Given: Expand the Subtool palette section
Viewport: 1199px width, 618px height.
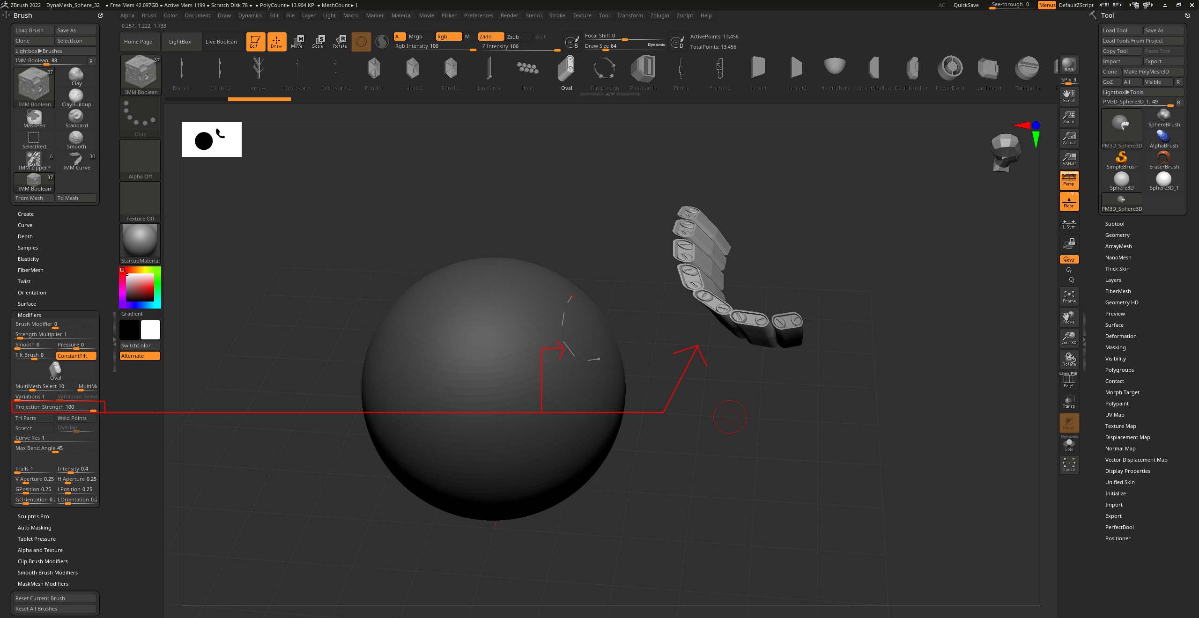Looking at the screenshot, I should [x=1114, y=224].
